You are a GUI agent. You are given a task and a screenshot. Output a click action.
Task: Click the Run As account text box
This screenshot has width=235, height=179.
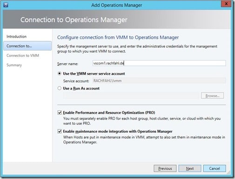131,96
